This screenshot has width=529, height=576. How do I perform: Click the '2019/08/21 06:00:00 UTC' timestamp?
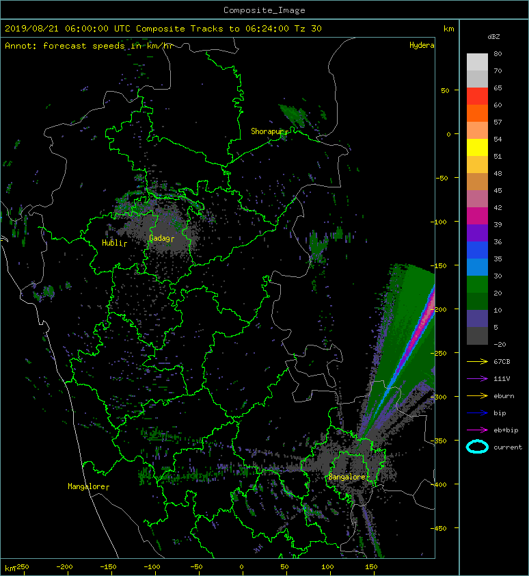(67, 29)
